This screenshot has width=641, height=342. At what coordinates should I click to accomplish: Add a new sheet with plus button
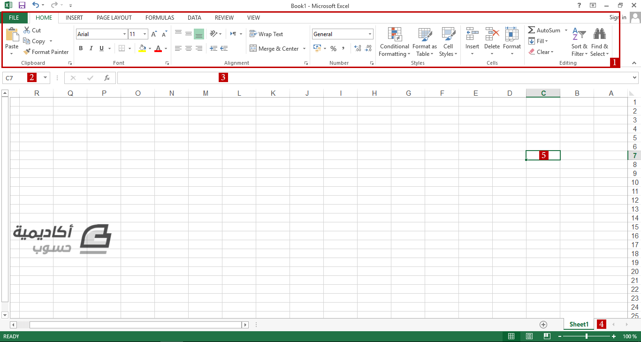pyautogui.click(x=543, y=325)
